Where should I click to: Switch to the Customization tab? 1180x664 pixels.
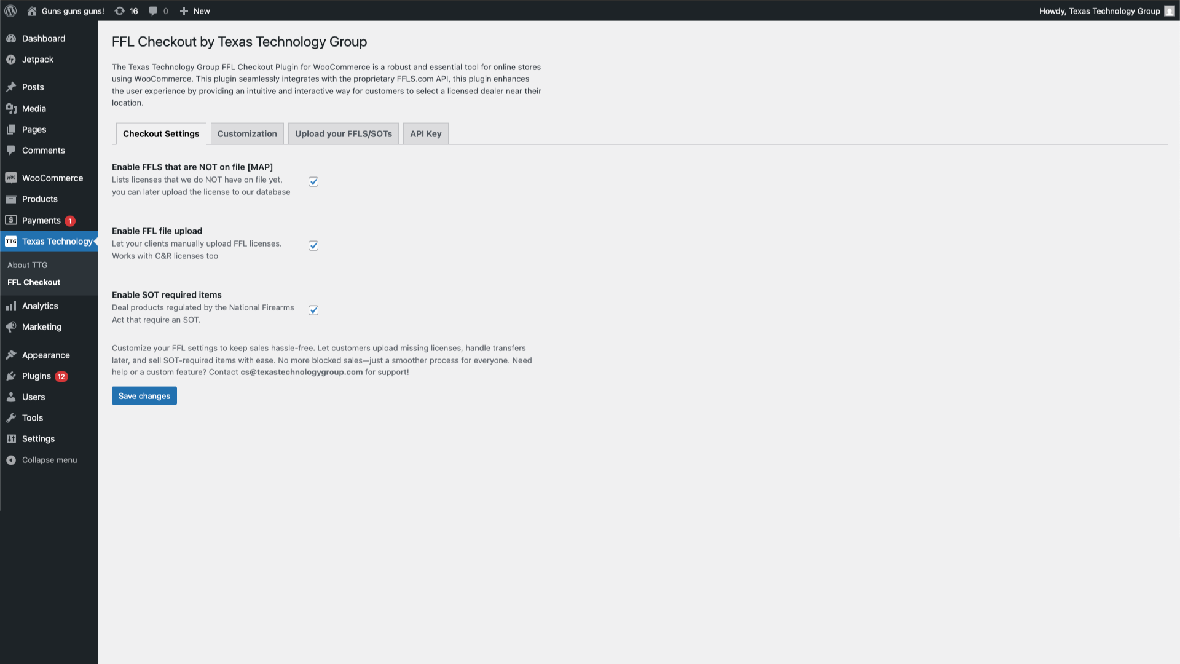(x=247, y=134)
